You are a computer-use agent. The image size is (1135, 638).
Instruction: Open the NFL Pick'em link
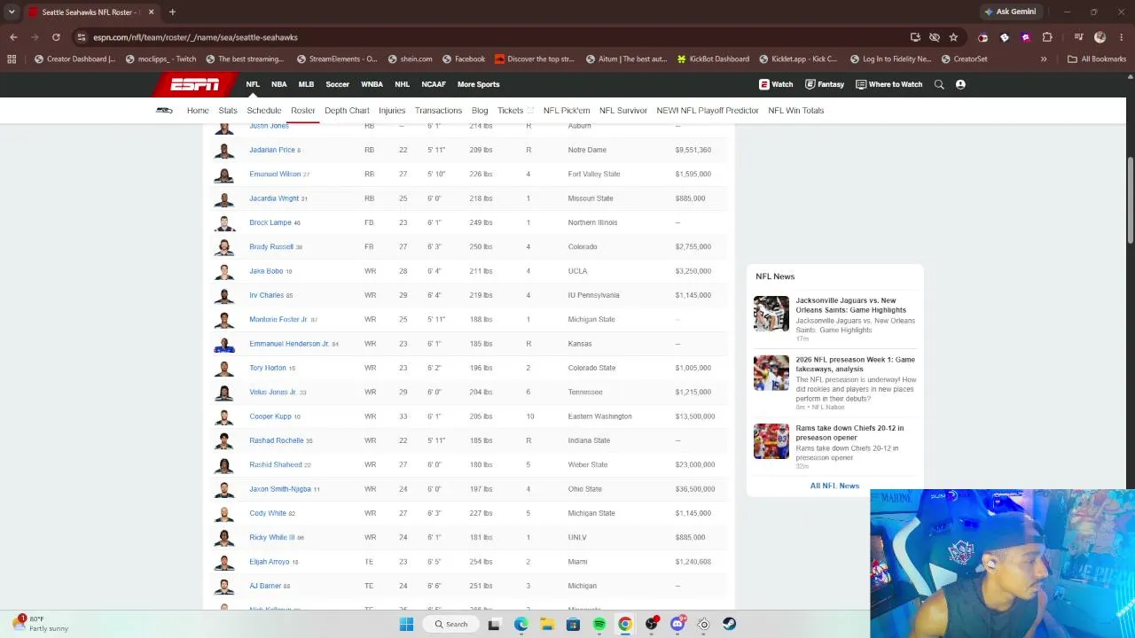pyautogui.click(x=567, y=111)
